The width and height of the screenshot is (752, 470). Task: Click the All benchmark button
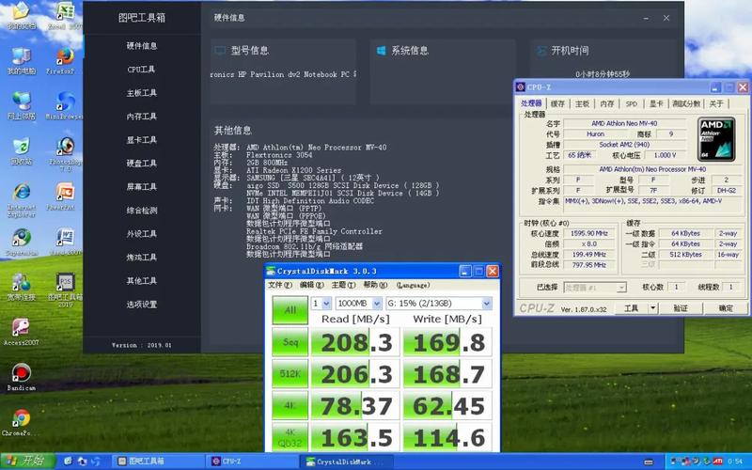(290, 308)
